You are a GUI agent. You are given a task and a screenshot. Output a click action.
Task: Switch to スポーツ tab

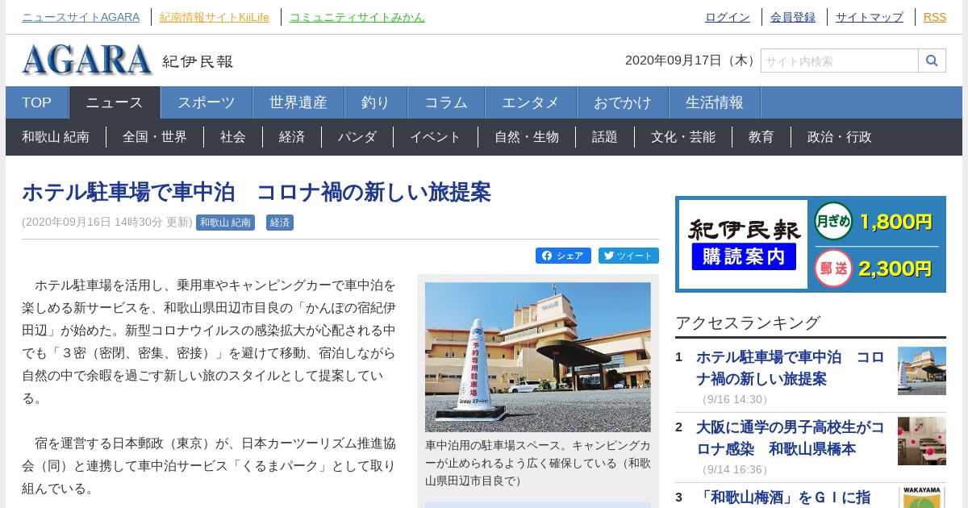[x=207, y=102]
